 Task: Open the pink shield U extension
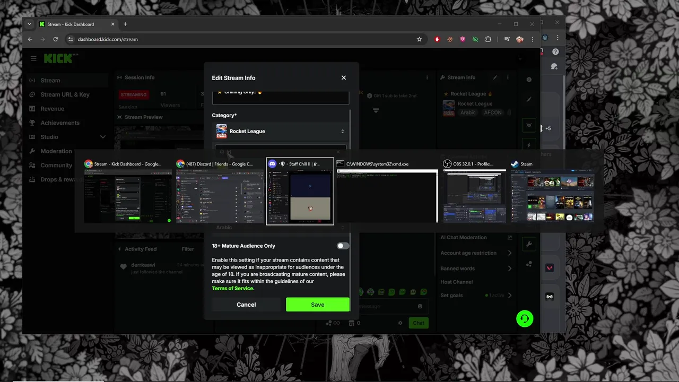coord(463,39)
